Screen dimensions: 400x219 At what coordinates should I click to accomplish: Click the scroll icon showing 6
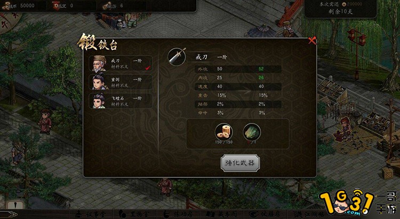pyautogui.click(x=107, y=6)
